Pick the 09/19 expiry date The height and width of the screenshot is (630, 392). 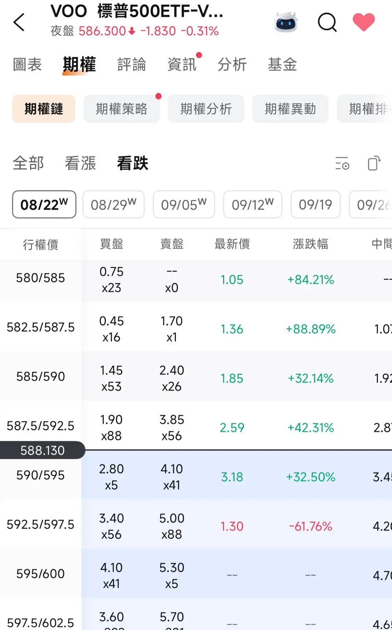315,204
